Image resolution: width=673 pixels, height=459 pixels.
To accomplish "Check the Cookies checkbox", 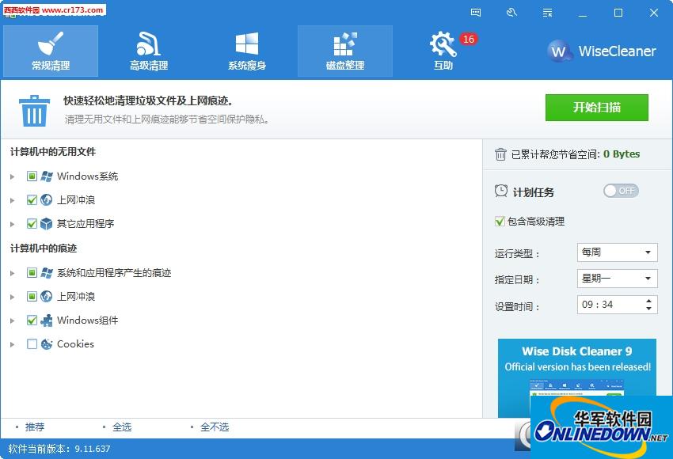I will (x=32, y=344).
